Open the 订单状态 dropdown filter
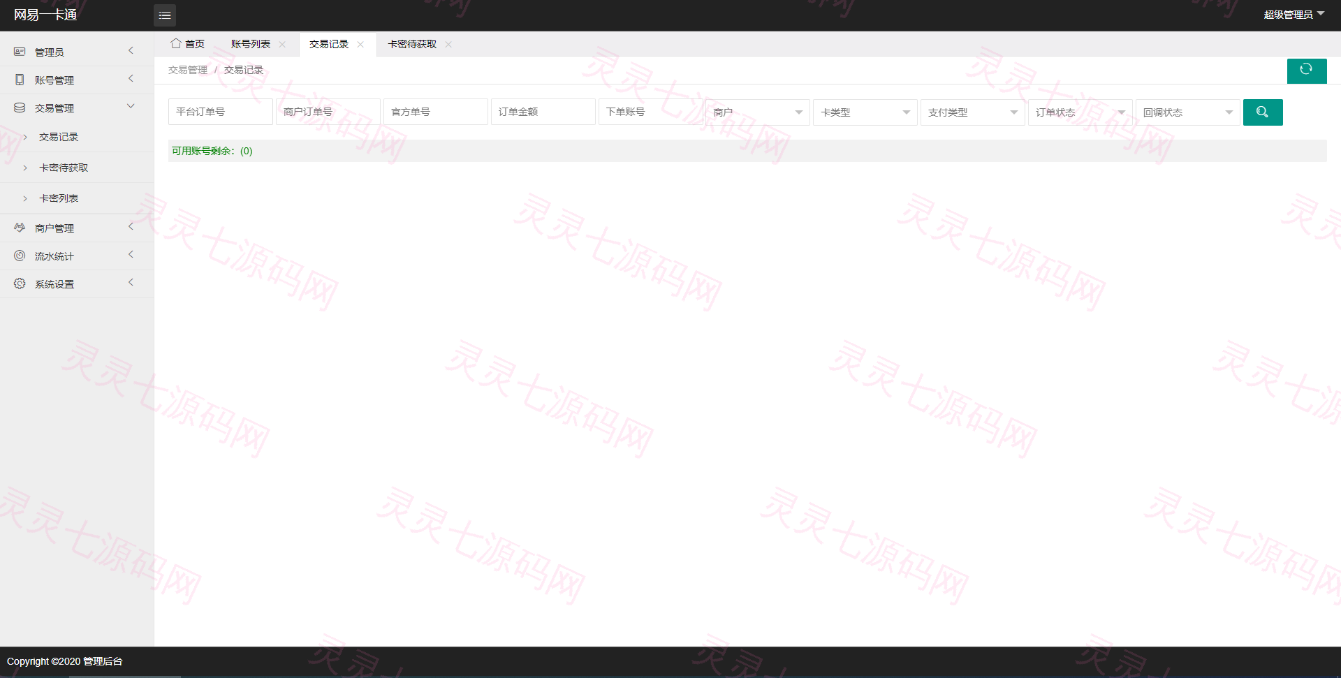This screenshot has height=678, width=1341. (1080, 112)
